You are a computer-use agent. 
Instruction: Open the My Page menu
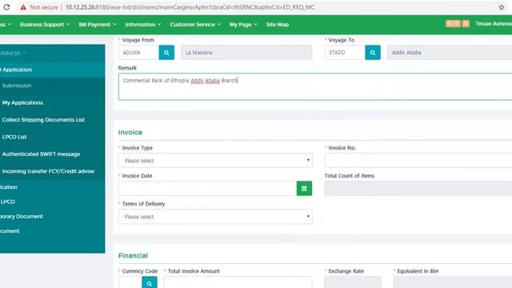click(243, 25)
